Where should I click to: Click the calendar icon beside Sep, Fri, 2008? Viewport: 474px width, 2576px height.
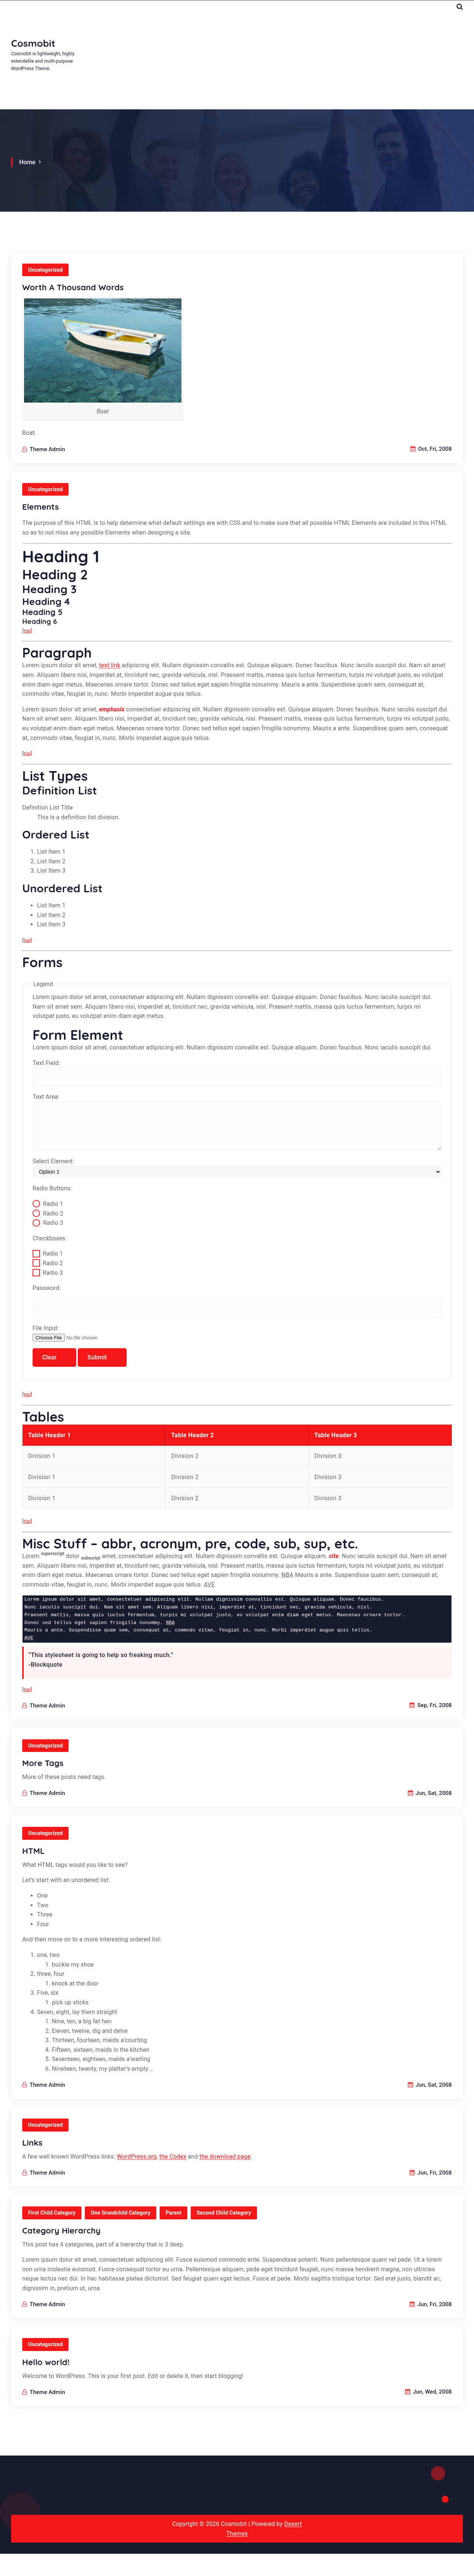(x=412, y=1705)
